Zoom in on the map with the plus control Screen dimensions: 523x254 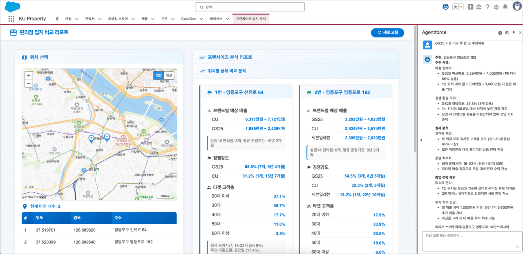(x=28, y=76)
